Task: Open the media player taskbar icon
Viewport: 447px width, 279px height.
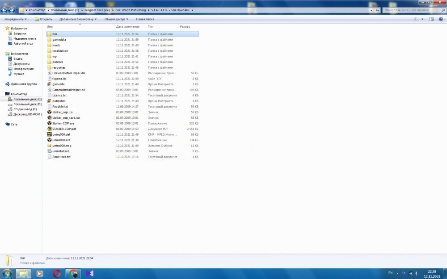Action: (40, 274)
